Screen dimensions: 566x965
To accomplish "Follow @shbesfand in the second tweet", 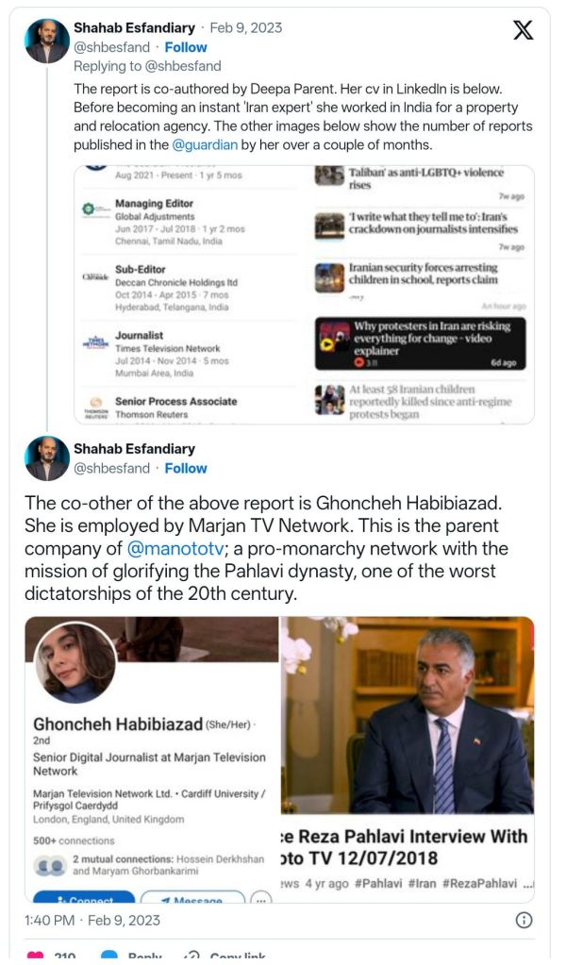I will [x=186, y=468].
